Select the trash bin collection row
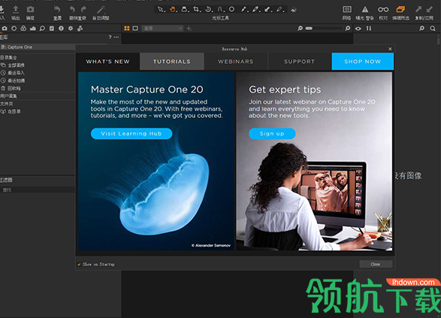This screenshot has width=441, height=318. (x=38, y=89)
